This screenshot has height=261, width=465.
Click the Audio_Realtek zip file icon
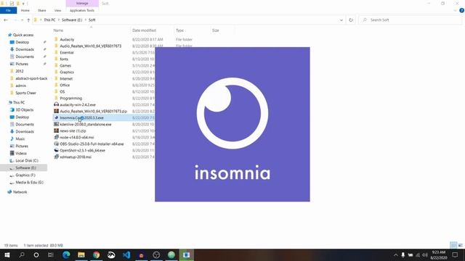tap(57, 111)
